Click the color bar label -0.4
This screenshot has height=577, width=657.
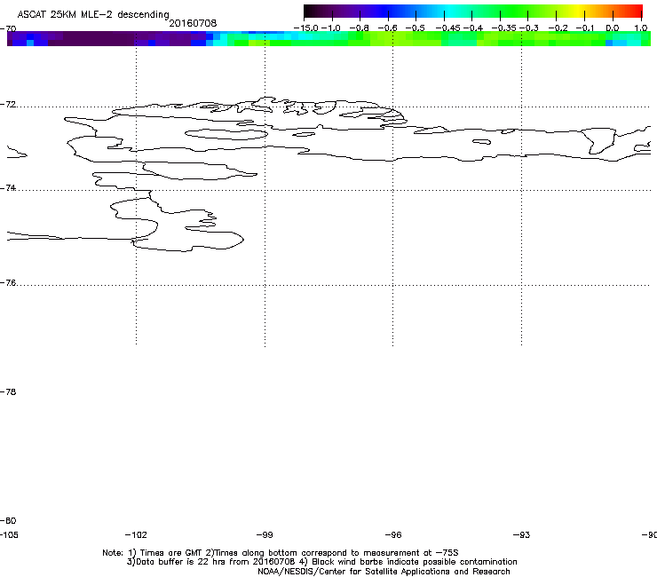pos(473,28)
